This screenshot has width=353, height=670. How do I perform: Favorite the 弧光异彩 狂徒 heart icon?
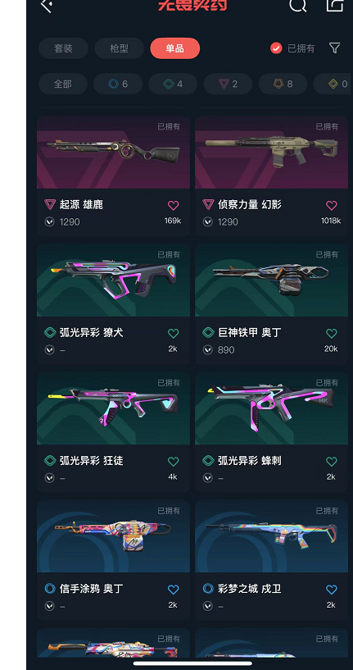pos(173,462)
